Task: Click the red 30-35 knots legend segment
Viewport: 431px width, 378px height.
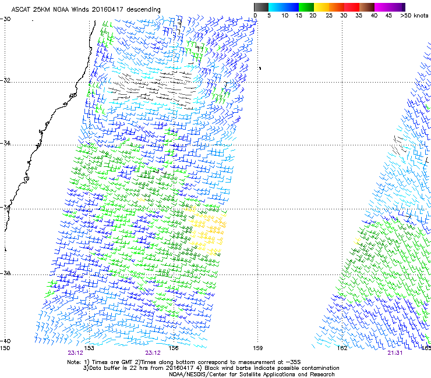Action: 352,7
